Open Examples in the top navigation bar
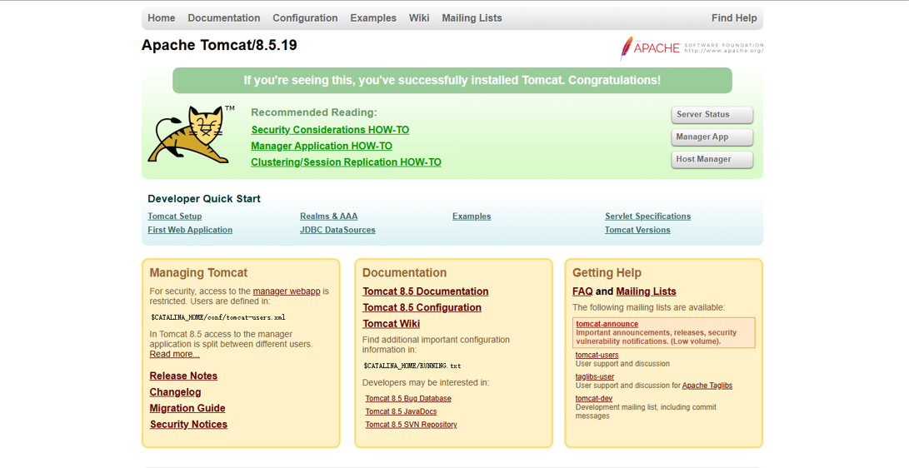Image resolution: width=909 pixels, height=468 pixels. 373,18
